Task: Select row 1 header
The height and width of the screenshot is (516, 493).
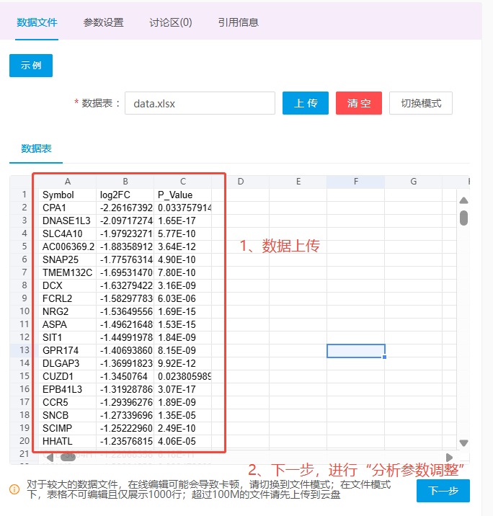Action: [25, 195]
